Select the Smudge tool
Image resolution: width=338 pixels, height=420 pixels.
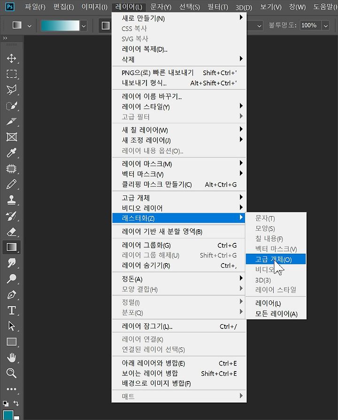point(11,263)
